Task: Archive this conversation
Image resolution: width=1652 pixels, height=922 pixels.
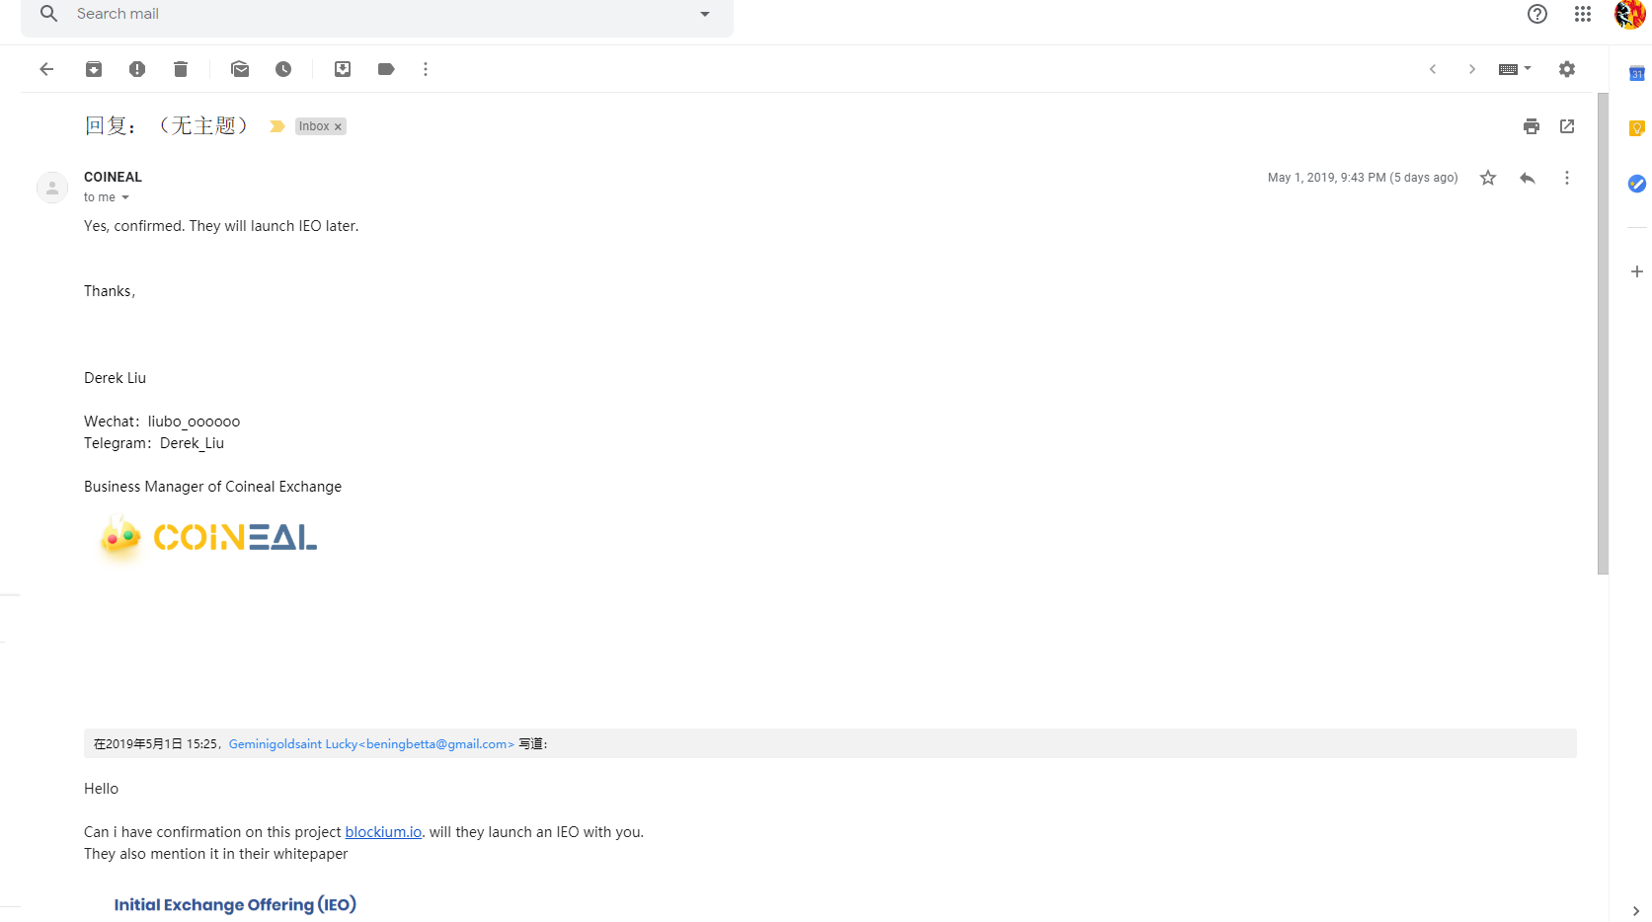Action: 94,69
